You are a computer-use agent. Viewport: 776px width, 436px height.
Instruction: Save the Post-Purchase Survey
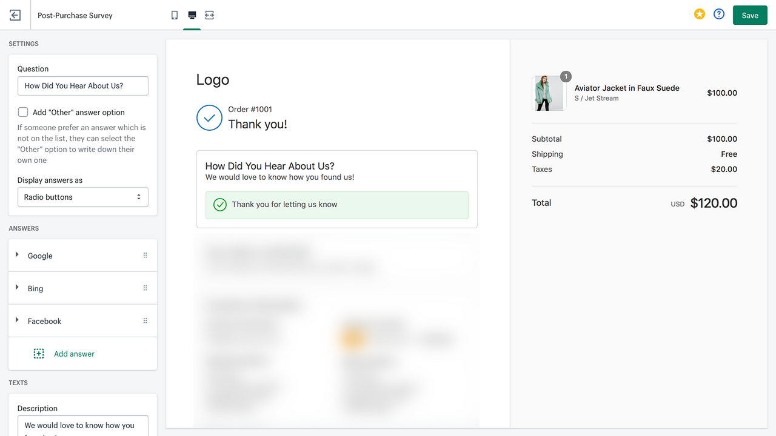point(750,15)
